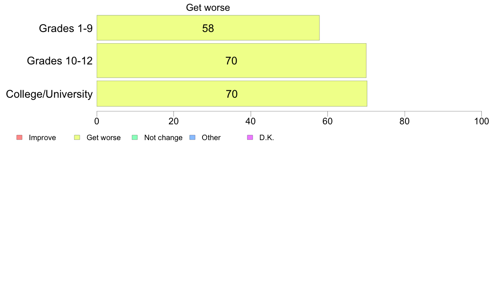Click the Get worse chart title
Screen dimensions: 493x306
point(208,7)
